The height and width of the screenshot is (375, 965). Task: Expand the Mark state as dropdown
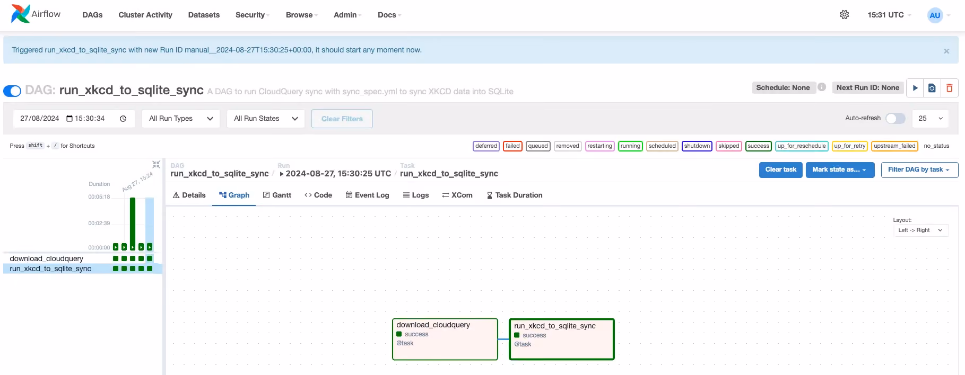pyautogui.click(x=840, y=169)
